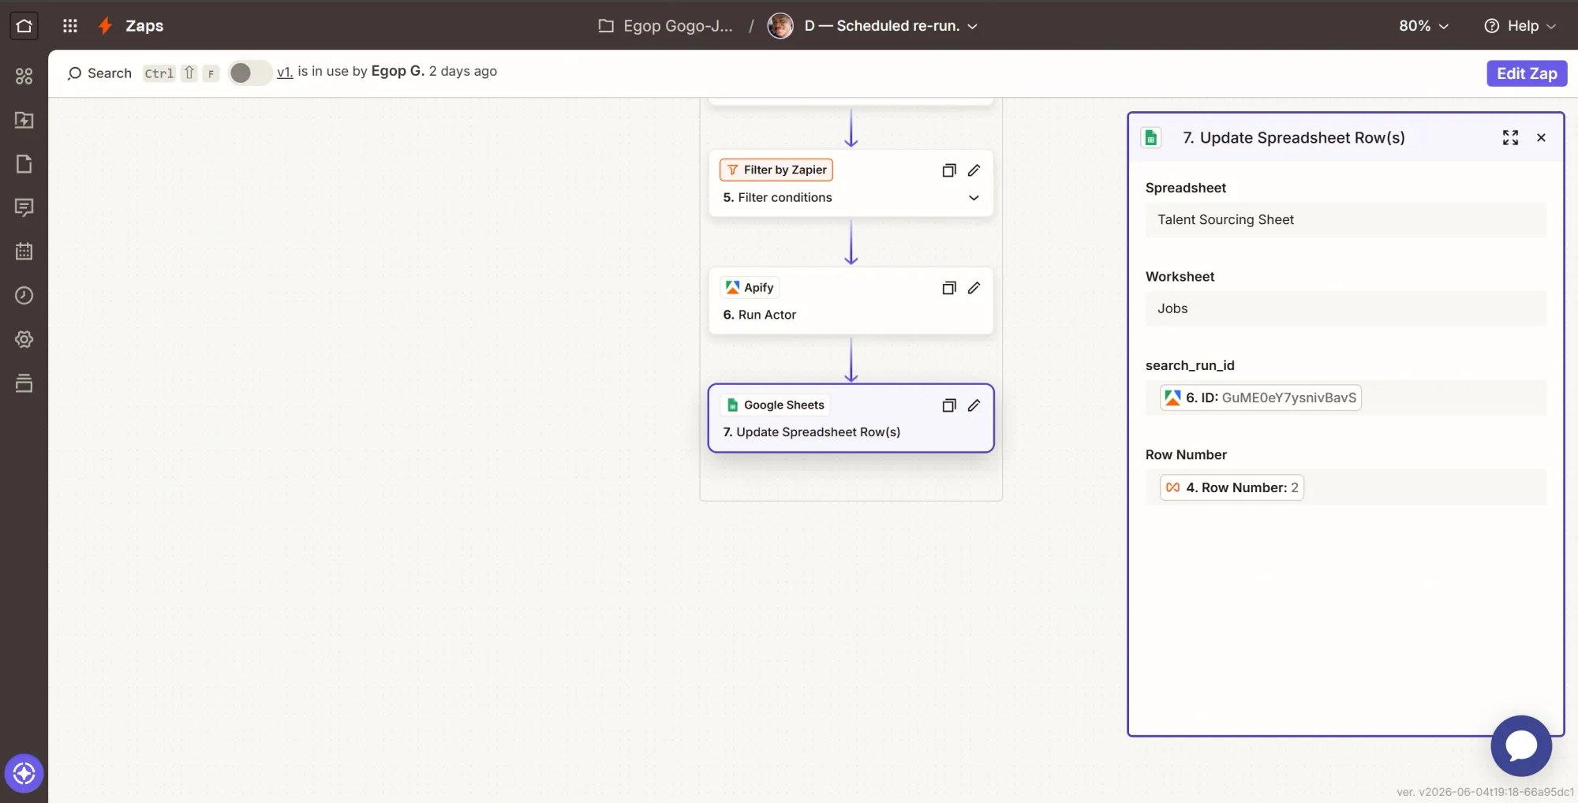The image size is (1578, 803).
Task: Click the folder icon in breadcrumb
Action: click(x=606, y=26)
